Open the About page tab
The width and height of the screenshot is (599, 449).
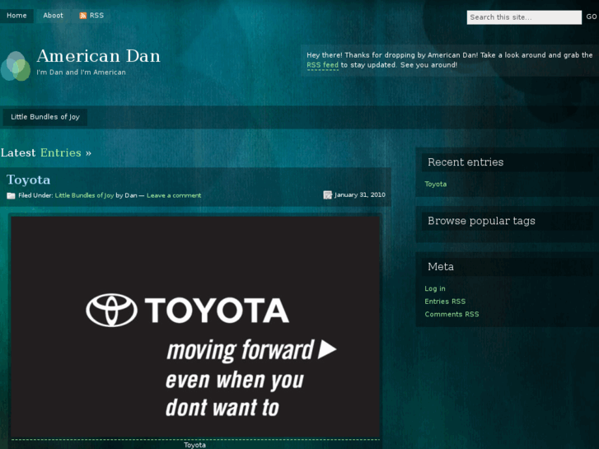click(53, 16)
